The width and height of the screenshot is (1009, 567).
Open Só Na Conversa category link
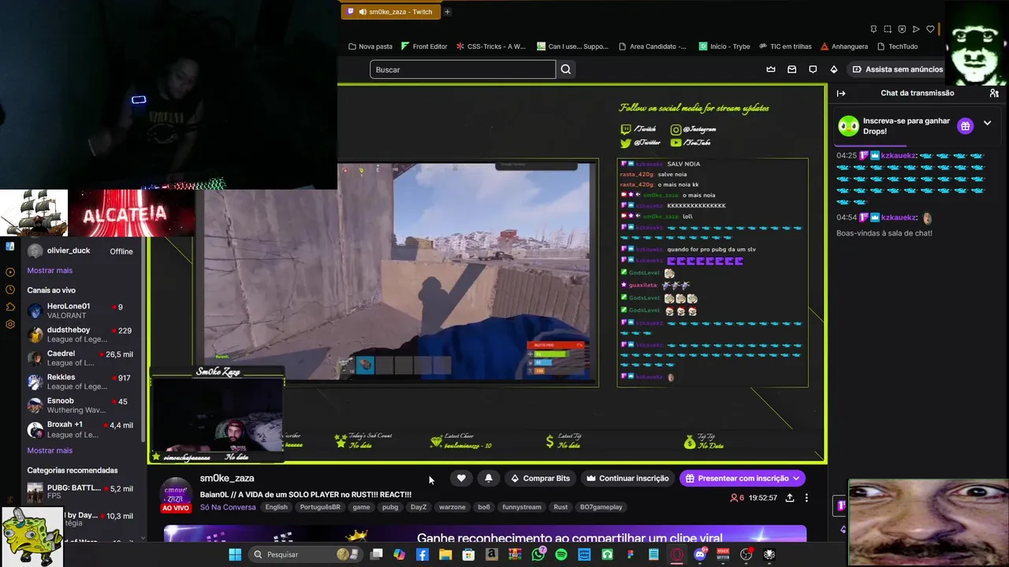tap(228, 507)
